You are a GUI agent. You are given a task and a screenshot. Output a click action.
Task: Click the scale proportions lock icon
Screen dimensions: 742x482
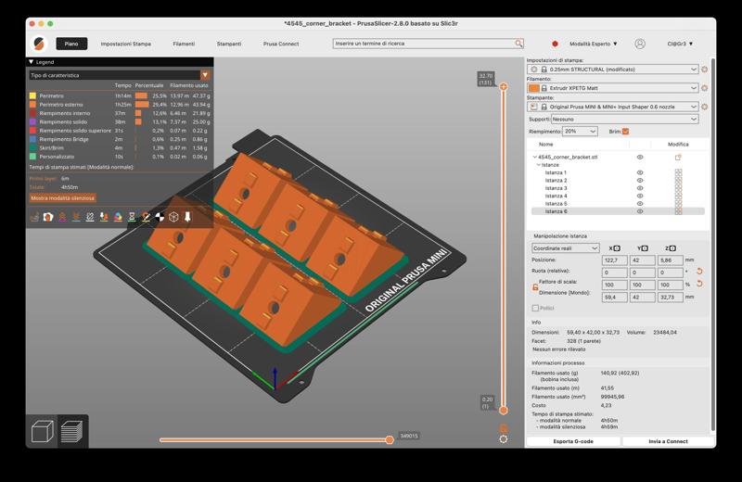535,287
